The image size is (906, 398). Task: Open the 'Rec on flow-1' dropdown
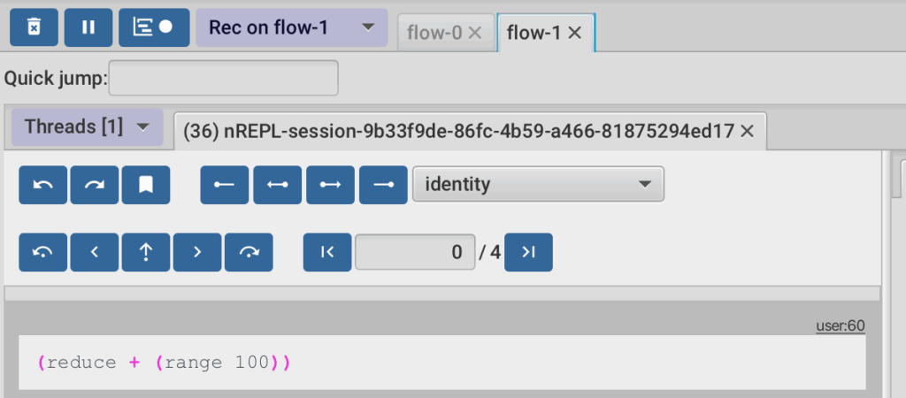point(292,27)
